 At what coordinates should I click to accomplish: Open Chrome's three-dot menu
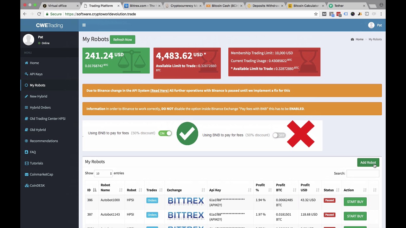[381, 14]
